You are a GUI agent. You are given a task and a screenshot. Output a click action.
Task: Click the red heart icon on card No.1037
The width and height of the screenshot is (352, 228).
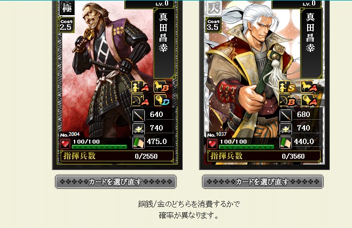click(x=212, y=144)
